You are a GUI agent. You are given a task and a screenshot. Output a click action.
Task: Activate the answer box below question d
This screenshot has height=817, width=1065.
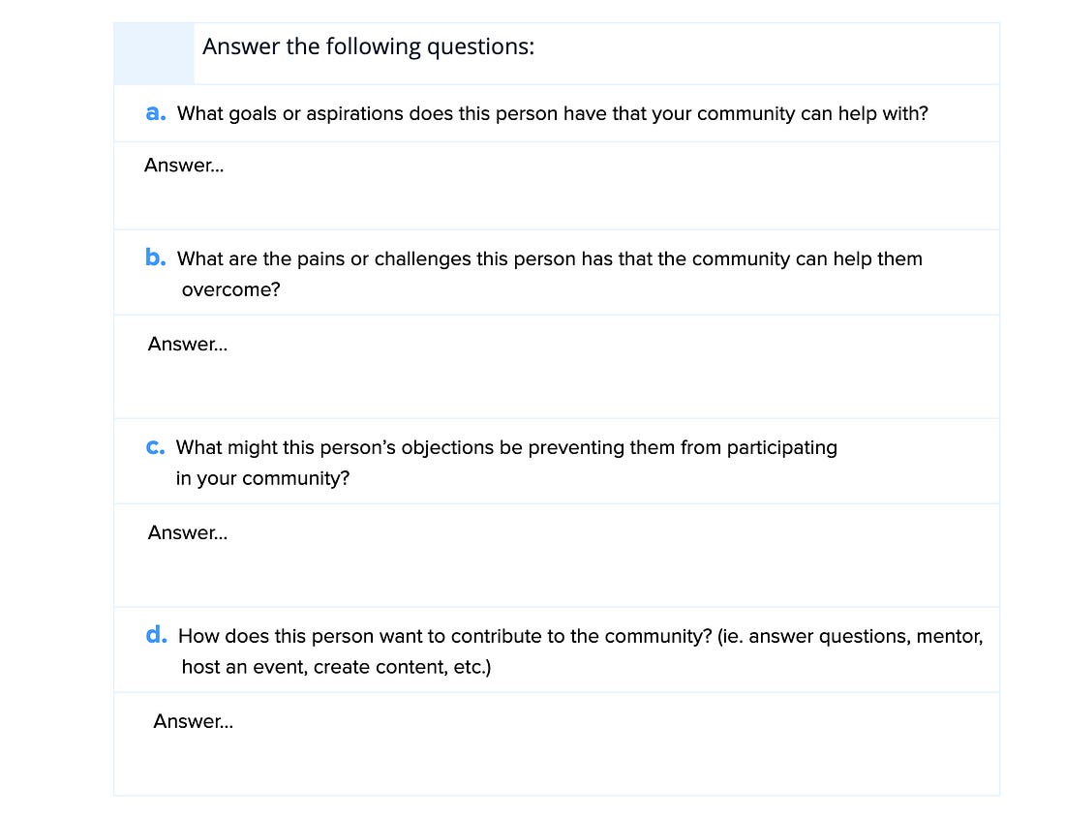557,743
